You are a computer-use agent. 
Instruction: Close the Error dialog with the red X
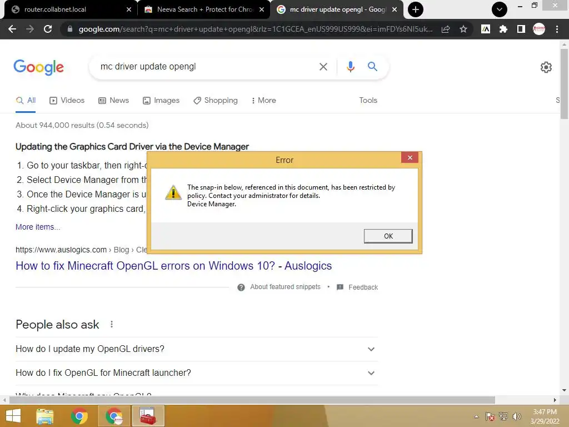tap(410, 157)
